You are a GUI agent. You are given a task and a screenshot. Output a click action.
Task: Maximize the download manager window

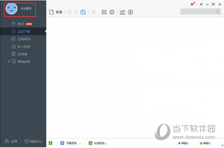point(213,4)
